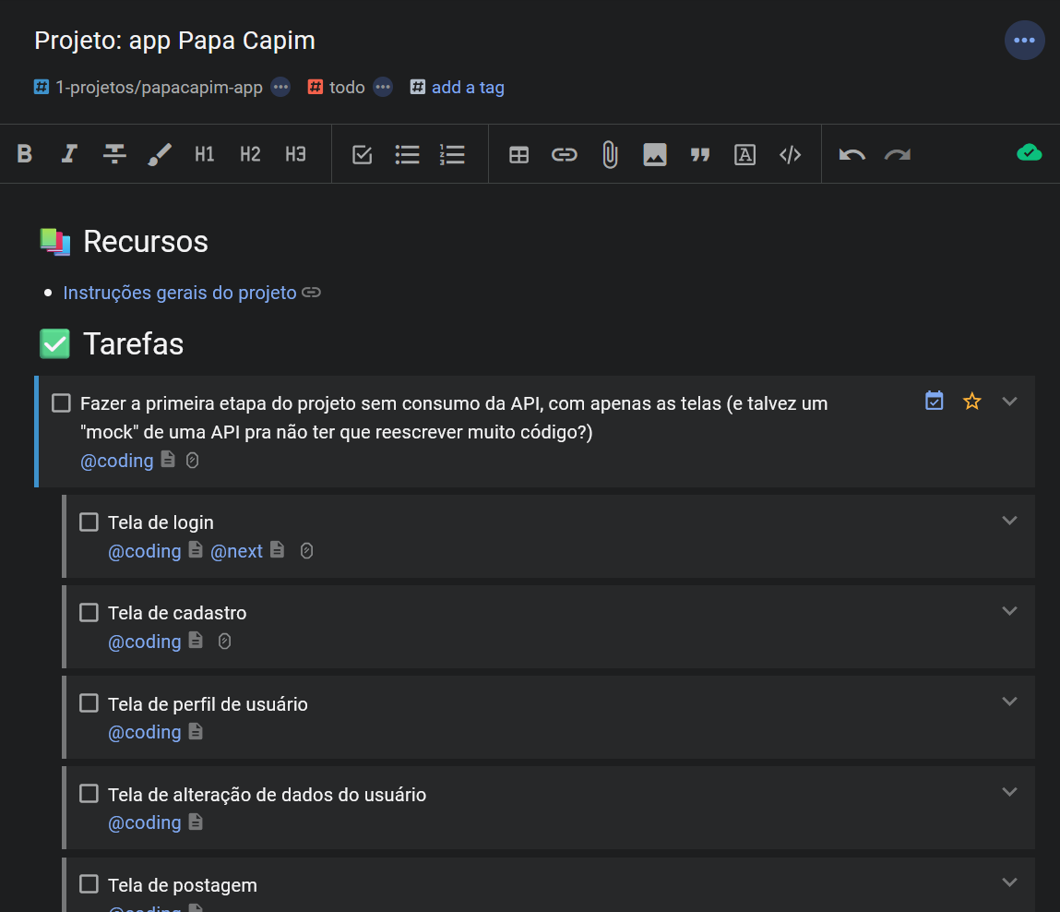Check 'Tela de alteração de dados do usuário'
1060x912 pixels.
[89, 794]
